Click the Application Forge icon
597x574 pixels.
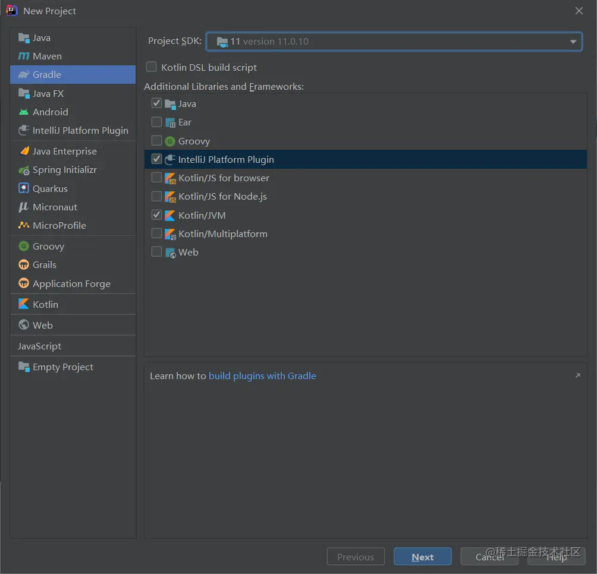tap(24, 283)
